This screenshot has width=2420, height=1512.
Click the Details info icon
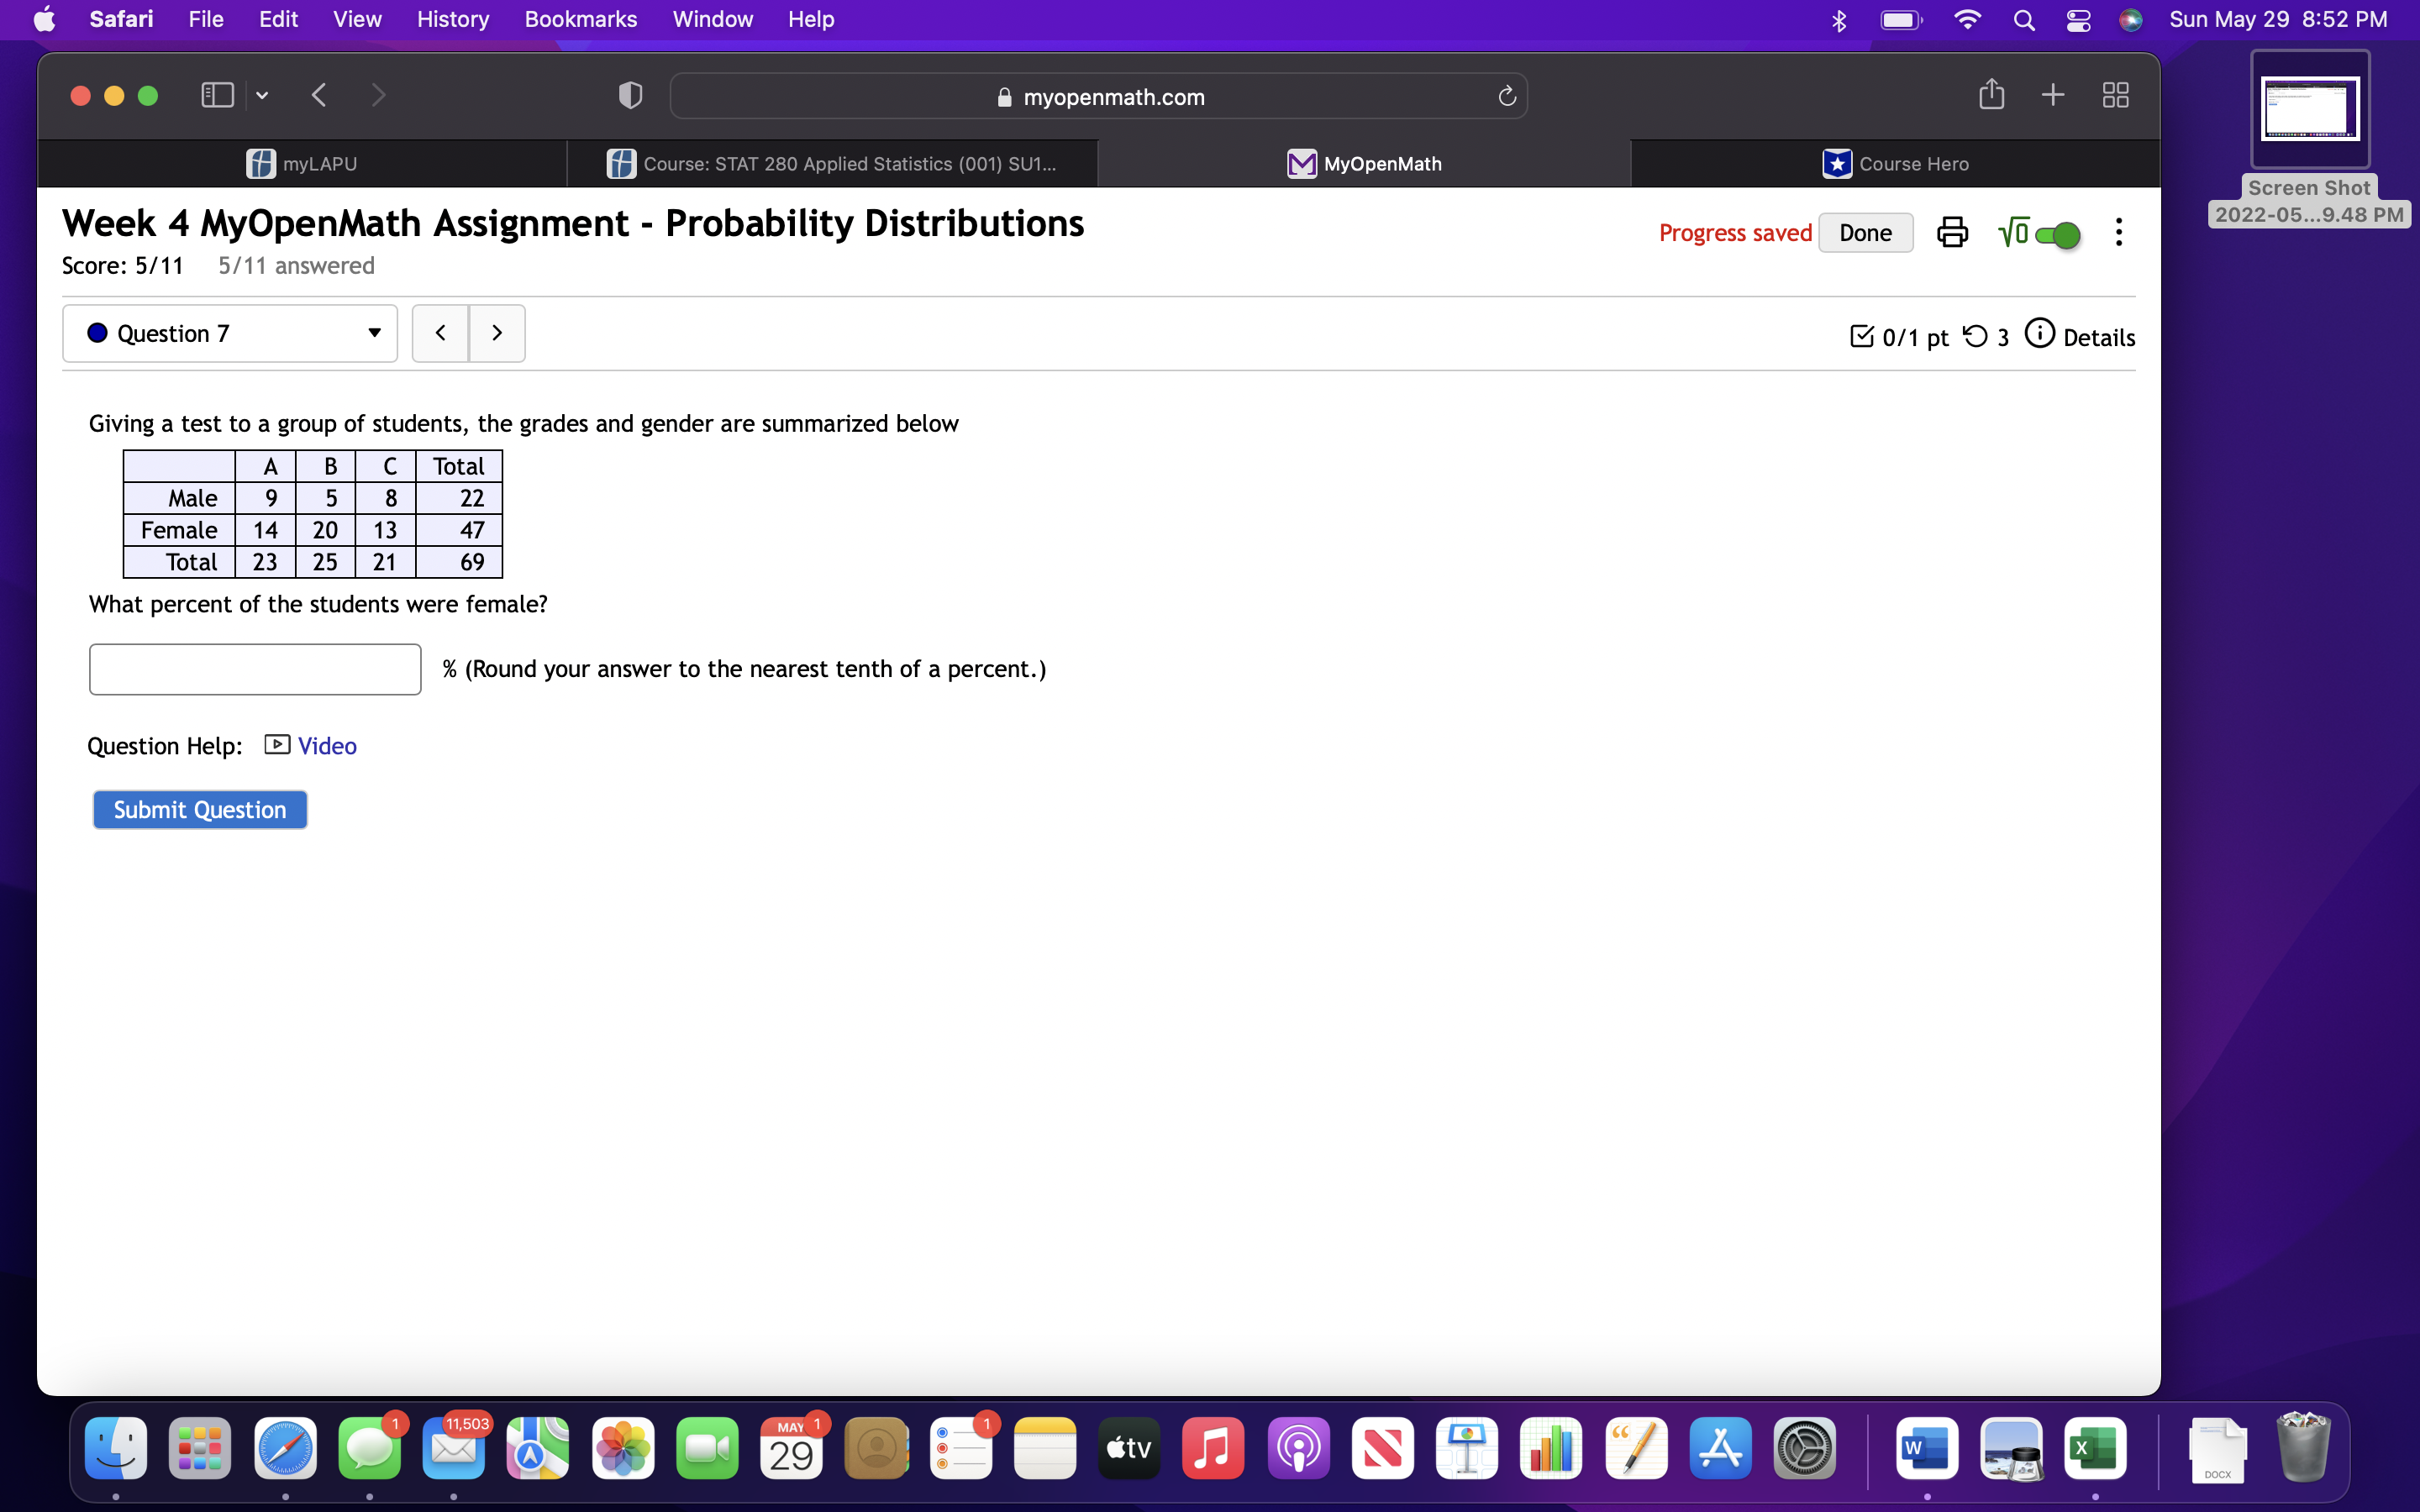point(2039,334)
